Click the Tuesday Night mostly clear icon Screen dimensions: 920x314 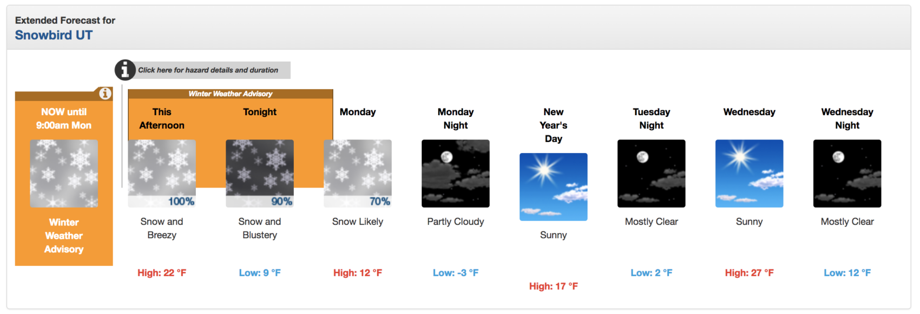652,173
